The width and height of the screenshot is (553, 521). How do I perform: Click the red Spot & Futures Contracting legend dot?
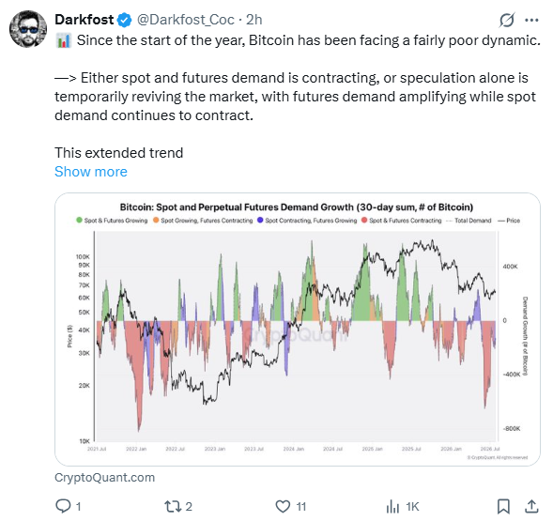click(364, 220)
